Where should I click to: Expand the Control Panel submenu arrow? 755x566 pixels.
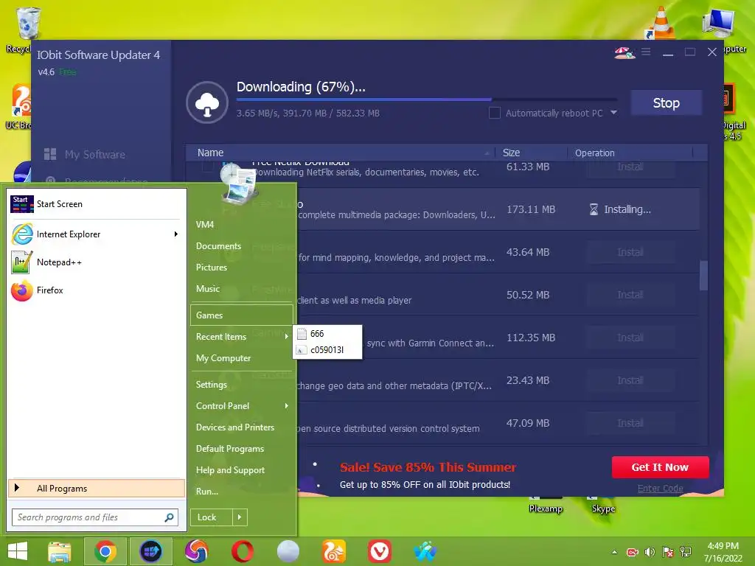(287, 406)
